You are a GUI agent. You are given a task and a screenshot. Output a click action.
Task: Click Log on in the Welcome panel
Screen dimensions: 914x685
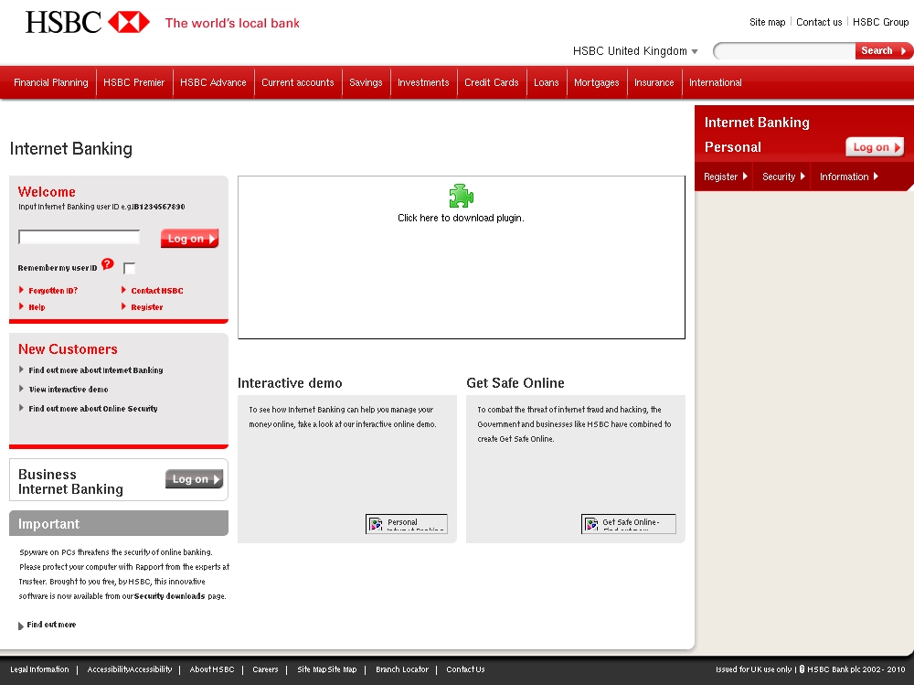coord(189,238)
